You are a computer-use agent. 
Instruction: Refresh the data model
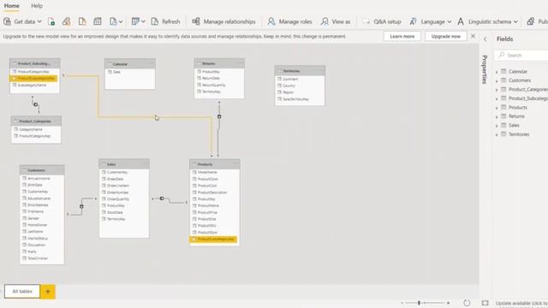tap(165, 21)
